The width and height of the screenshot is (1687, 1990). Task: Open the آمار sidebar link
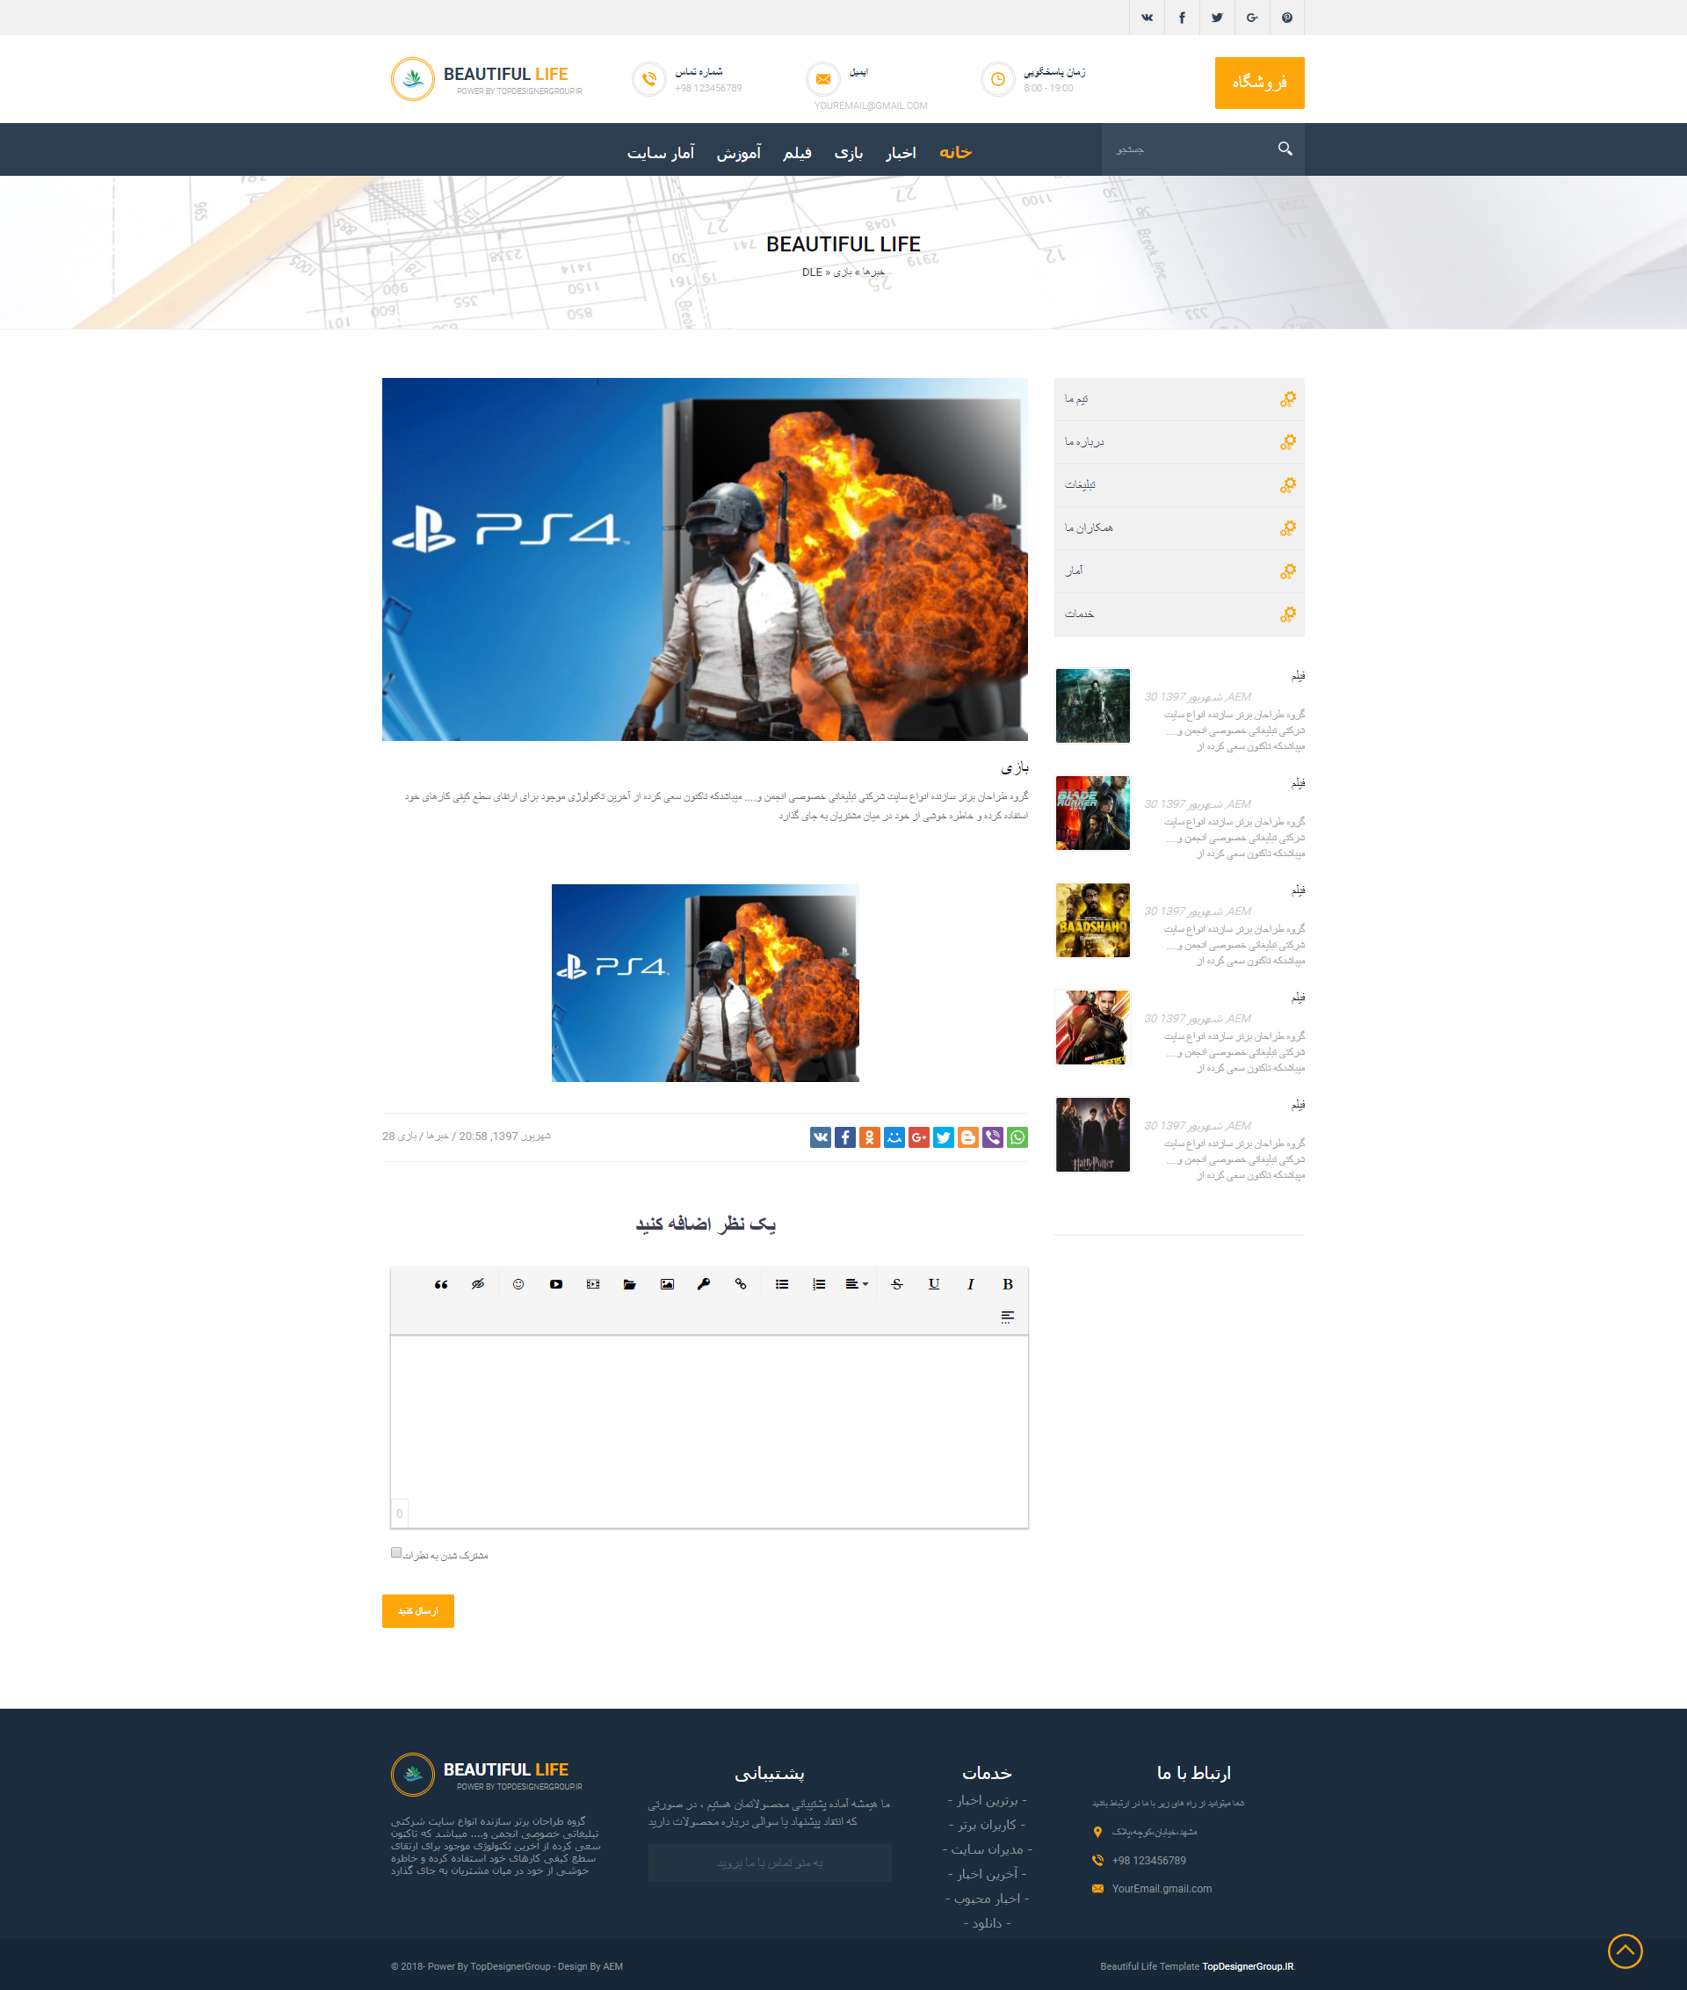pyautogui.click(x=1179, y=571)
